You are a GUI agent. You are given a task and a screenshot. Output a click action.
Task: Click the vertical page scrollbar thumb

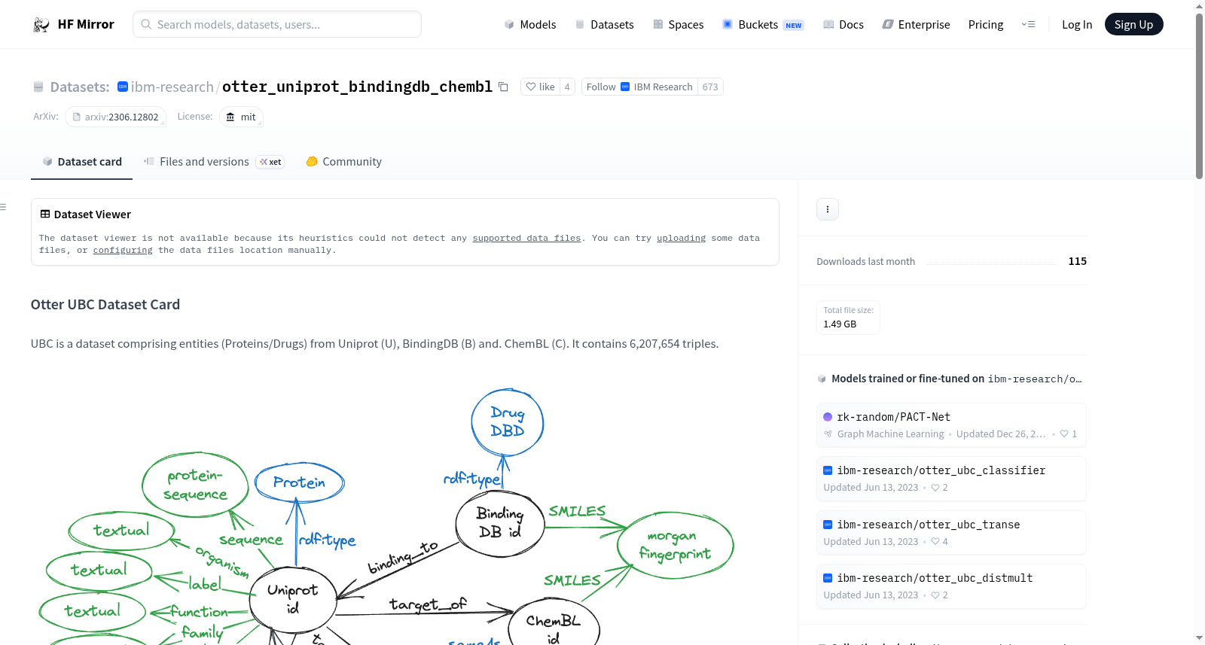1199,96
